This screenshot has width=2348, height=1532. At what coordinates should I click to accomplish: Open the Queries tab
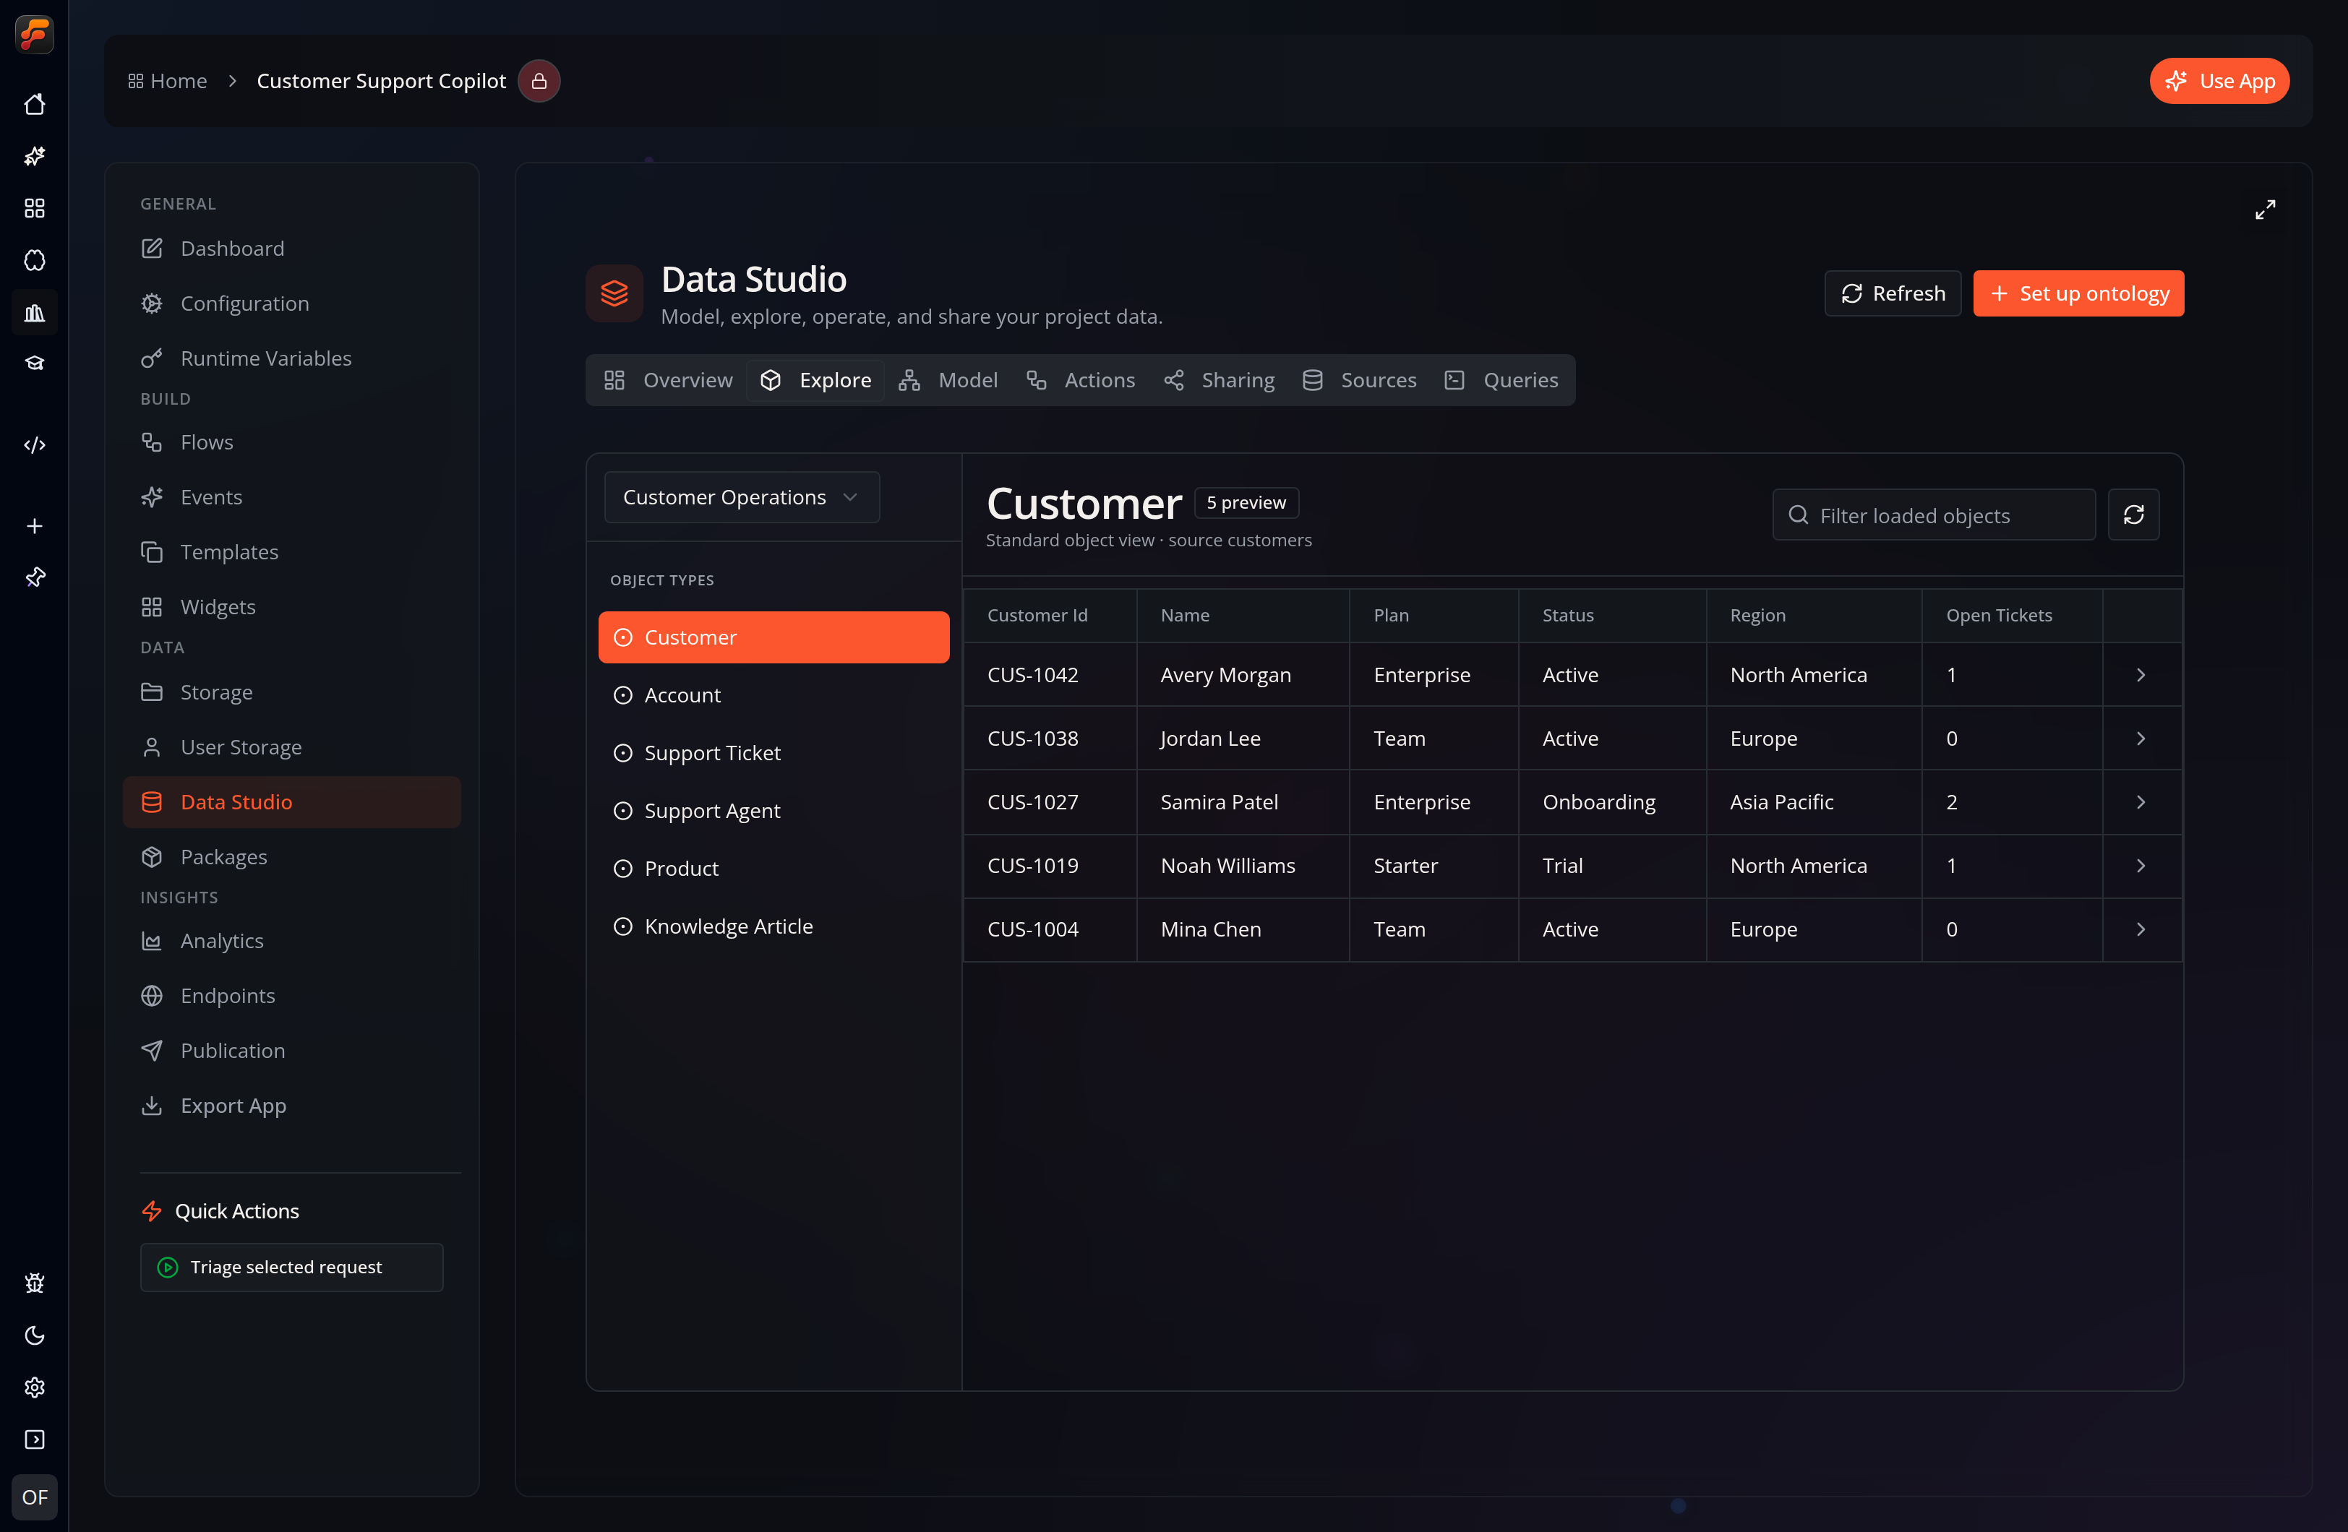[1501, 381]
